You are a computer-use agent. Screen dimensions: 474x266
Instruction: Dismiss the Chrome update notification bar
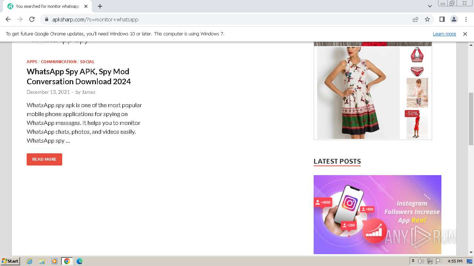click(x=465, y=34)
